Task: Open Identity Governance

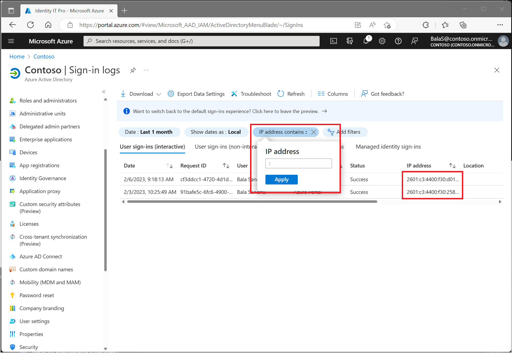Action: click(43, 178)
